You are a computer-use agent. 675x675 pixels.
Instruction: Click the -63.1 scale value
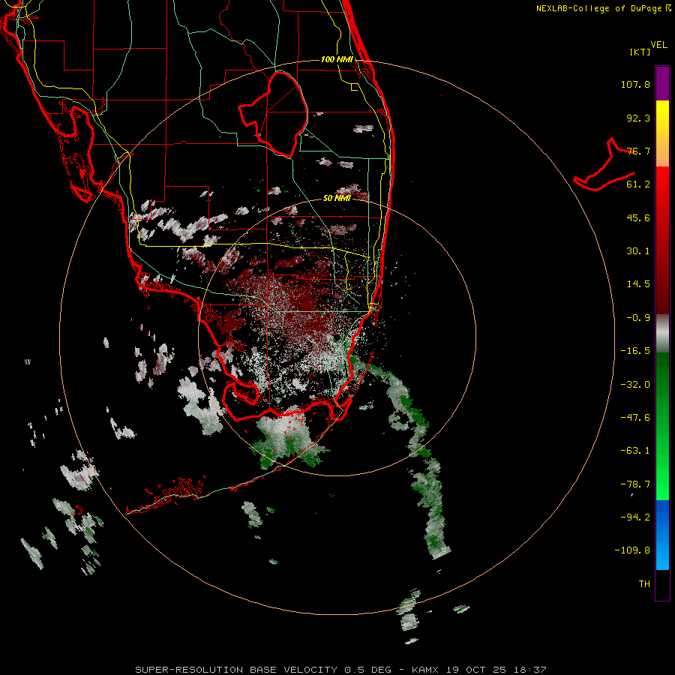(635, 451)
